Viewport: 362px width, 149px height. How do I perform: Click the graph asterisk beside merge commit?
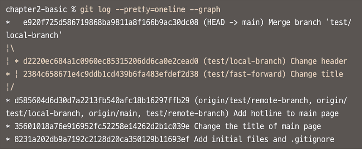[x=8, y=23]
